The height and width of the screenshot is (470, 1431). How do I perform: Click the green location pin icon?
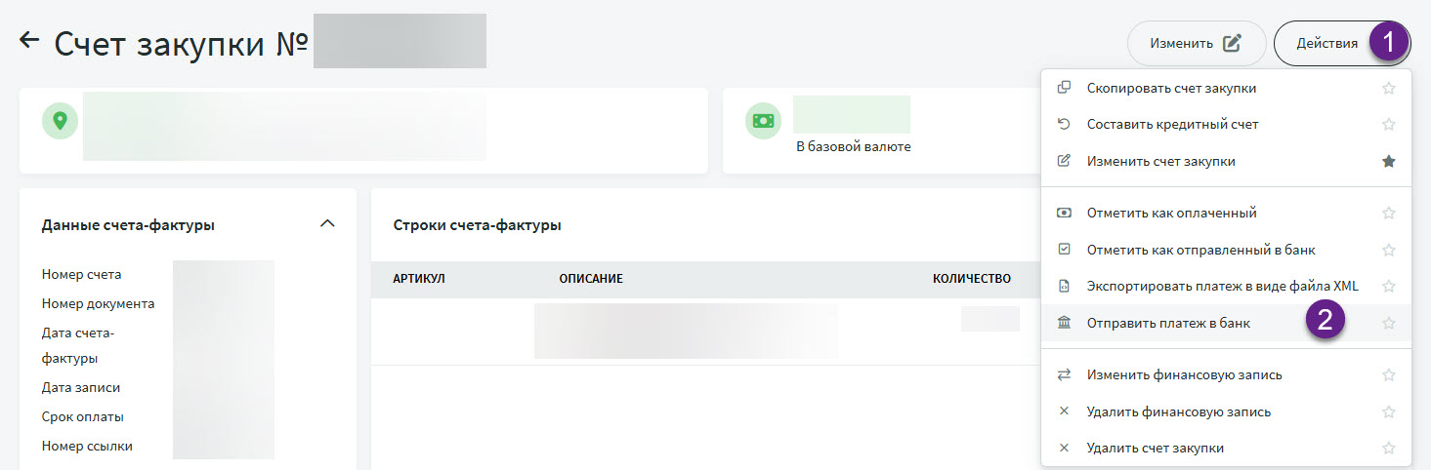pos(60,120)
